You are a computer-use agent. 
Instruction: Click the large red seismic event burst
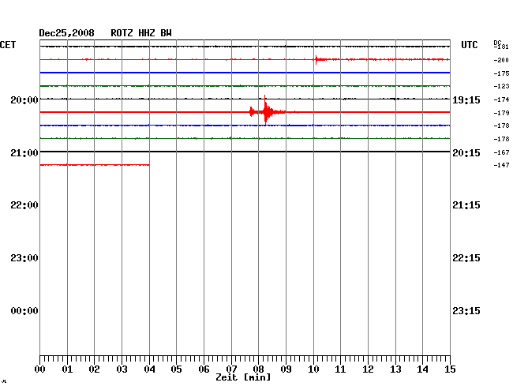(267, 111)
